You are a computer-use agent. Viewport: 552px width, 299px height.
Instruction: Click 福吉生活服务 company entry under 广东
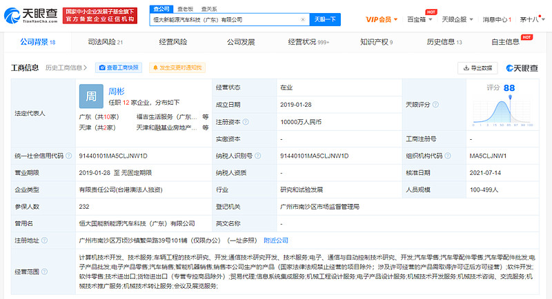pos(167,117)
